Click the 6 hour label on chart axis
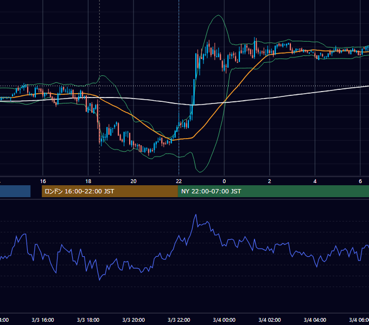The height and width of the screenshot is (325, 369). point(360,181)
